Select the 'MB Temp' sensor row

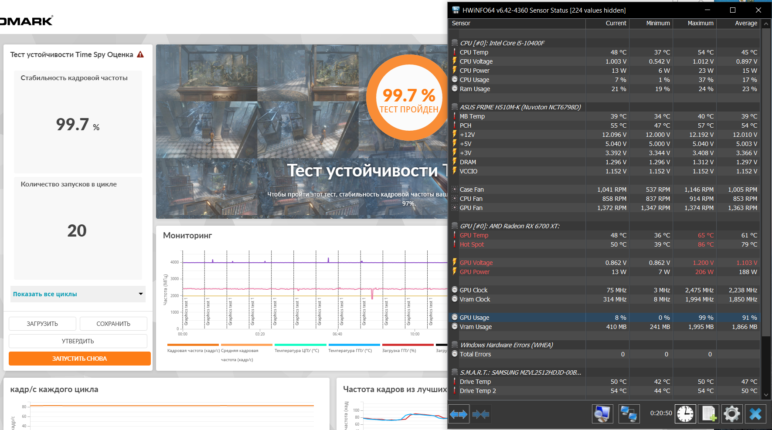(604, 116)
